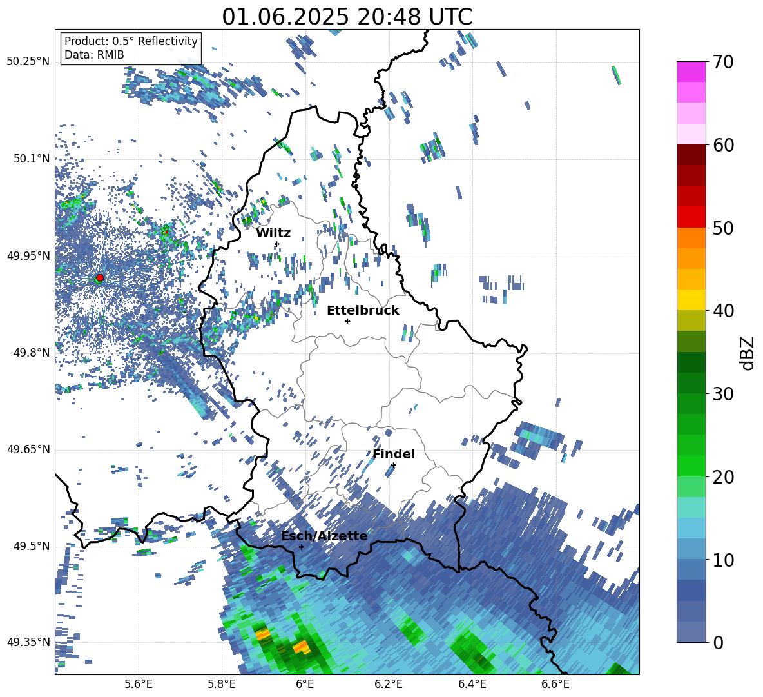Click the Wiltz location cross marker
The width and height of the screenshot is (763, 697).
tap(277, 244)
